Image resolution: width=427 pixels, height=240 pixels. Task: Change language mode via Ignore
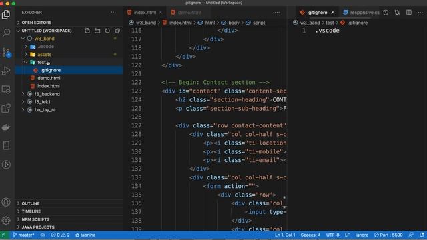coord(362,235)
